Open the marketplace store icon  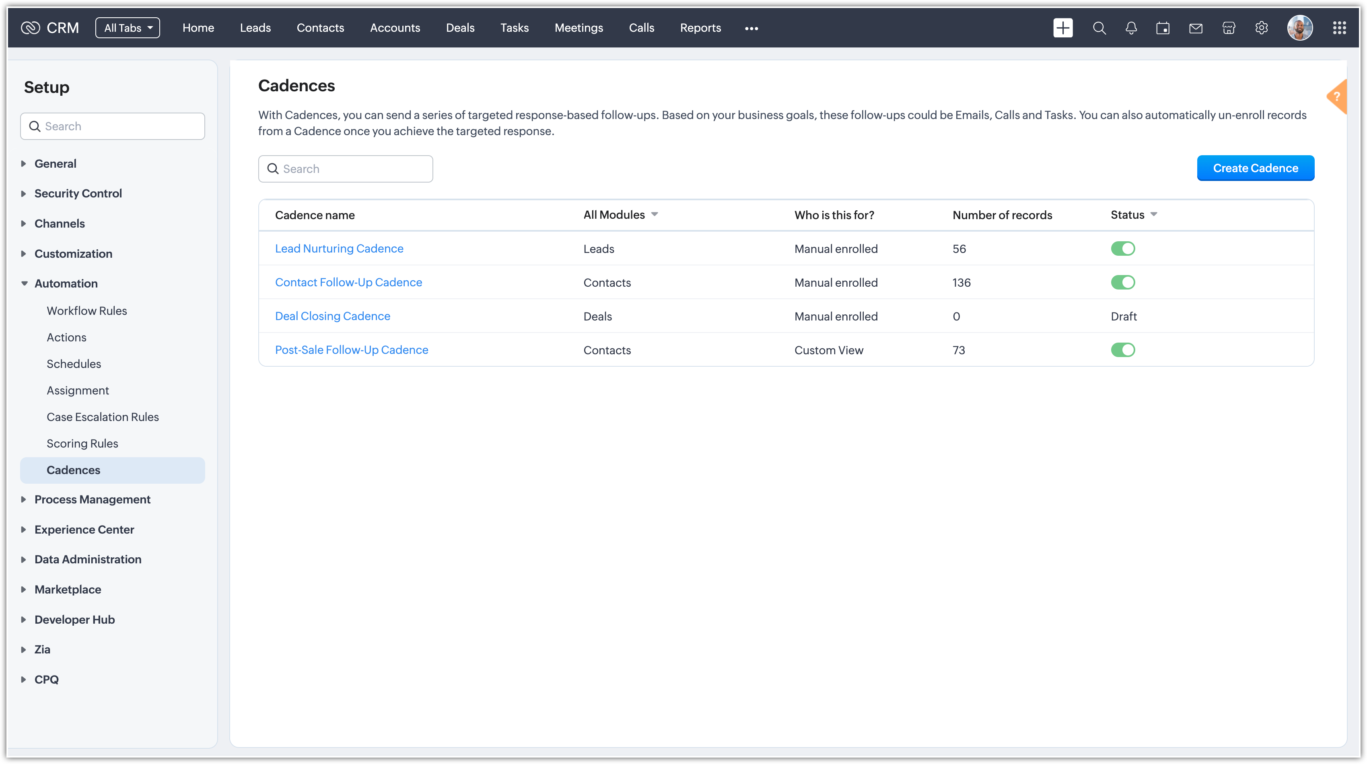(1229, 28)
